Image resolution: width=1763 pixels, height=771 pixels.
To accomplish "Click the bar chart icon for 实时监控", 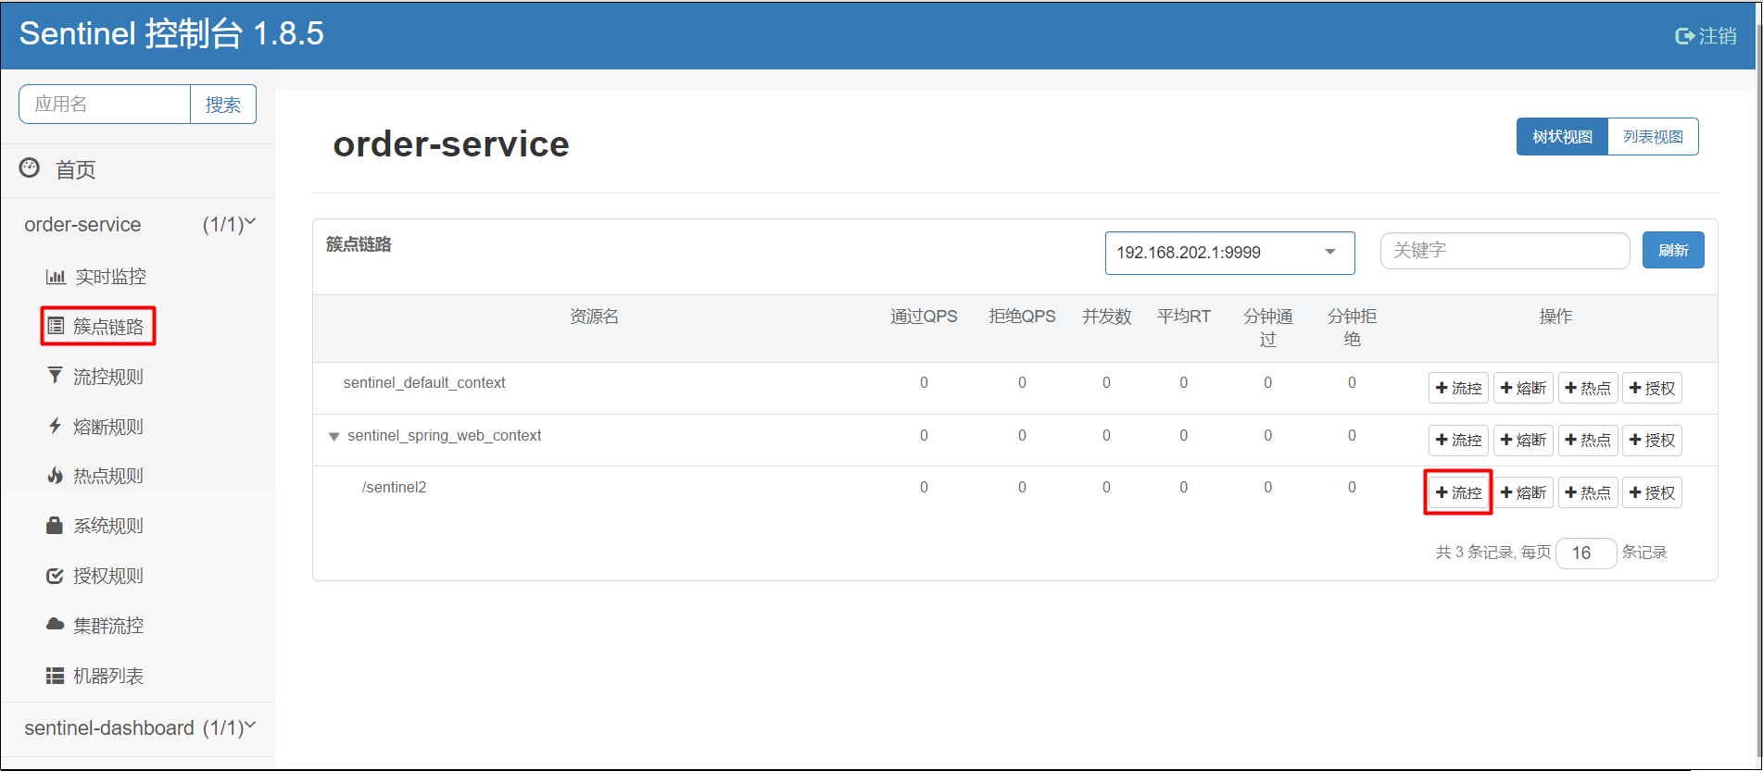I will 56,277.
